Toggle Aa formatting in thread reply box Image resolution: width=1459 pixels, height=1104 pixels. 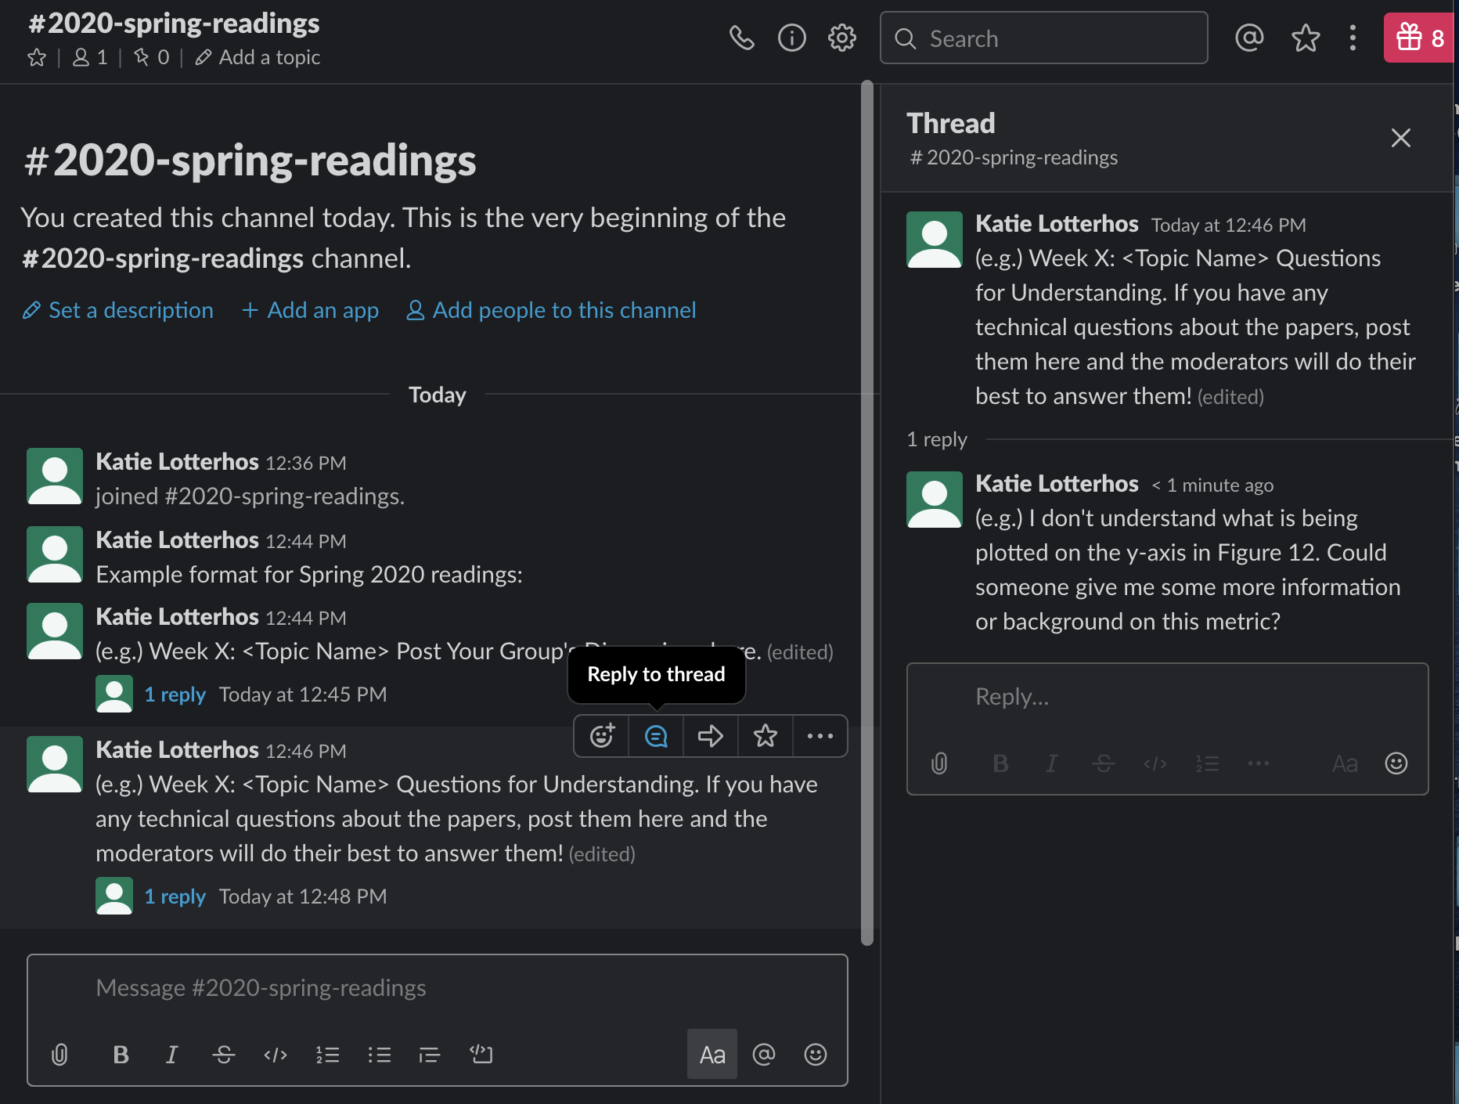tap(1345, 763)
